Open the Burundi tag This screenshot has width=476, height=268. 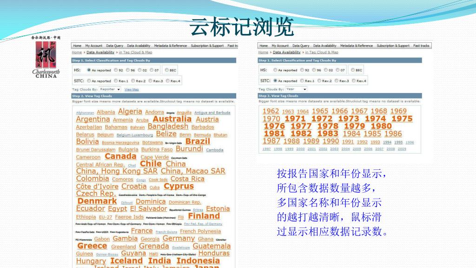click(x=189, y=149)
